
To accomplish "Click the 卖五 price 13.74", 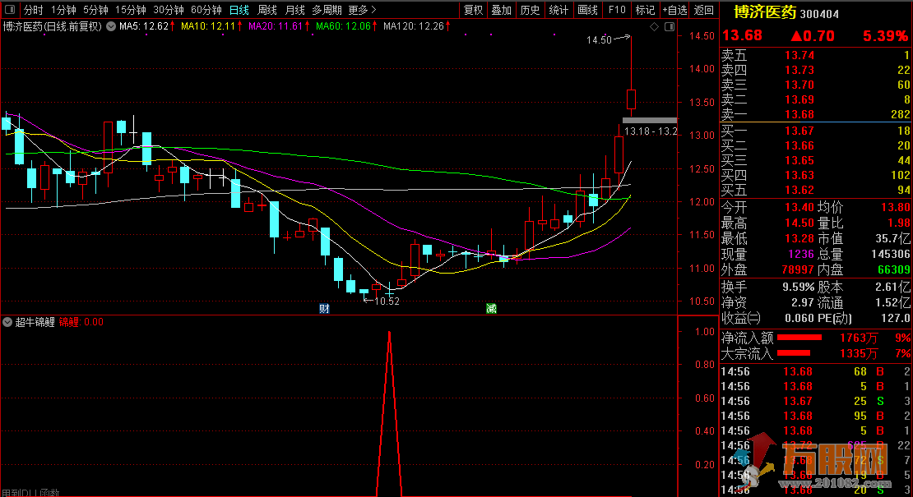I will [799, 55].
